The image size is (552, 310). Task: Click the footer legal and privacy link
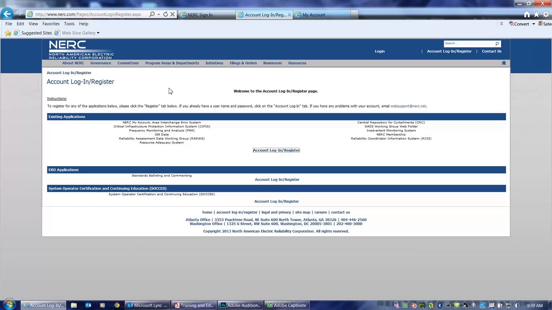276,212
